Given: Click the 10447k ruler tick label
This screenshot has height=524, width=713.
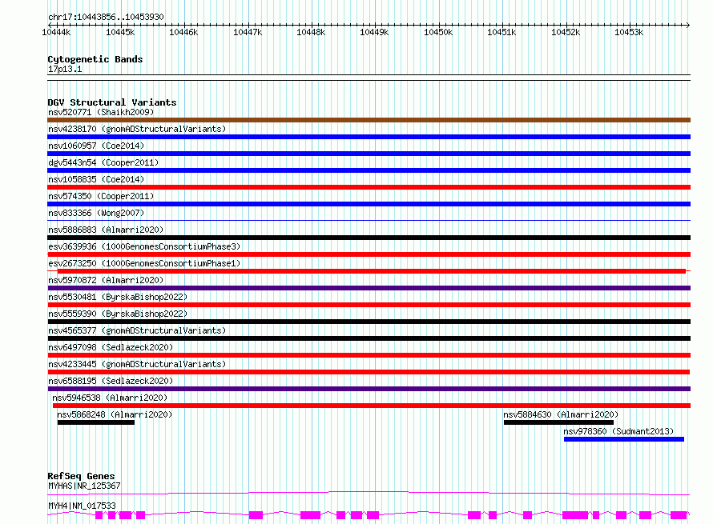Looking at the screenshot, I should click(248, 32).
